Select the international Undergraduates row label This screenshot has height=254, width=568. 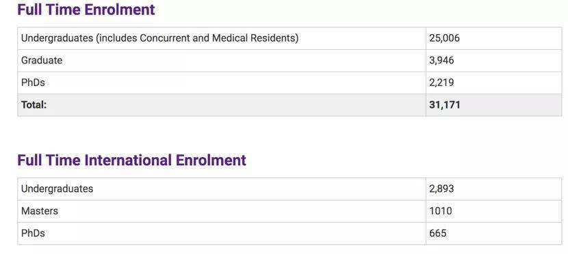pos(57,189)
